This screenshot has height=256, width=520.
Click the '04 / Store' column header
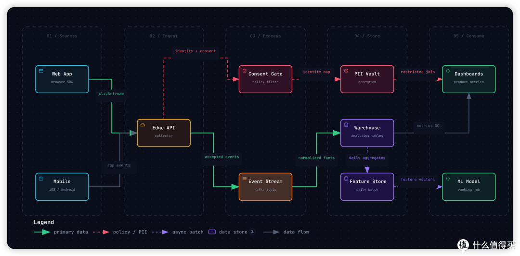pyautogui.click(x=367, y=36)
